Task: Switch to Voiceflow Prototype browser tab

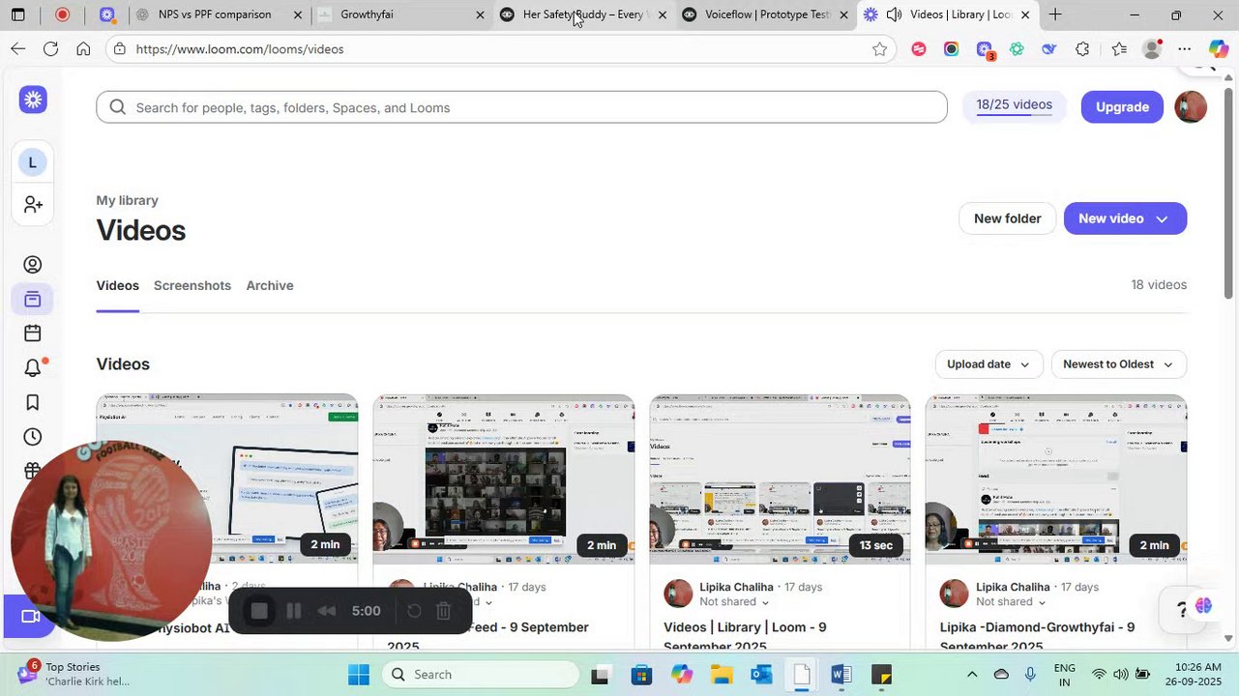Action: [x=766, y=14]
